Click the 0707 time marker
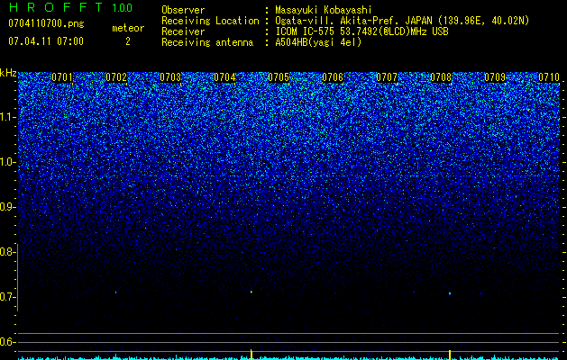The height and width of the screenshot is (360, 567). [387, 77]
